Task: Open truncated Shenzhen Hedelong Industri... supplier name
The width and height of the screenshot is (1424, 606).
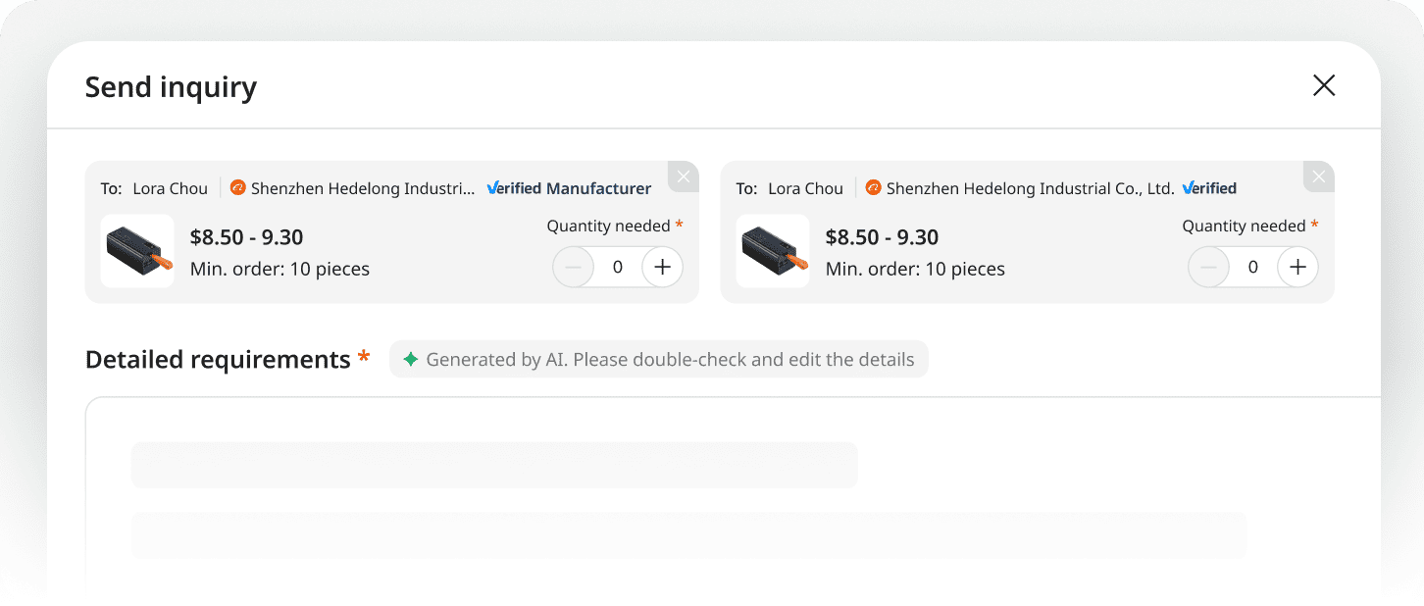Action: coord(363,188)
